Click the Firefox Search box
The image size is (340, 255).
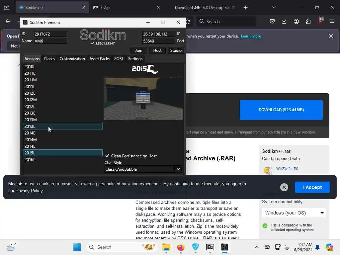pyautogui.click(x=226, y=22)
